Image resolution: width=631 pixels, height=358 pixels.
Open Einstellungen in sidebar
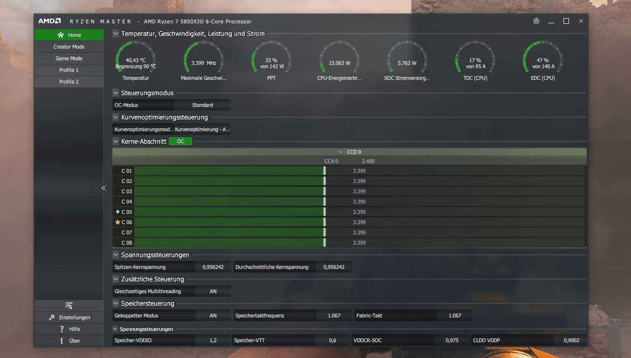tap(69, 317)
